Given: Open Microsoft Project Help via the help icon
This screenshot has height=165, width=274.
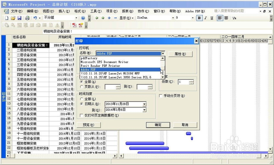Looking at the screenshot, I should point(83,18).
